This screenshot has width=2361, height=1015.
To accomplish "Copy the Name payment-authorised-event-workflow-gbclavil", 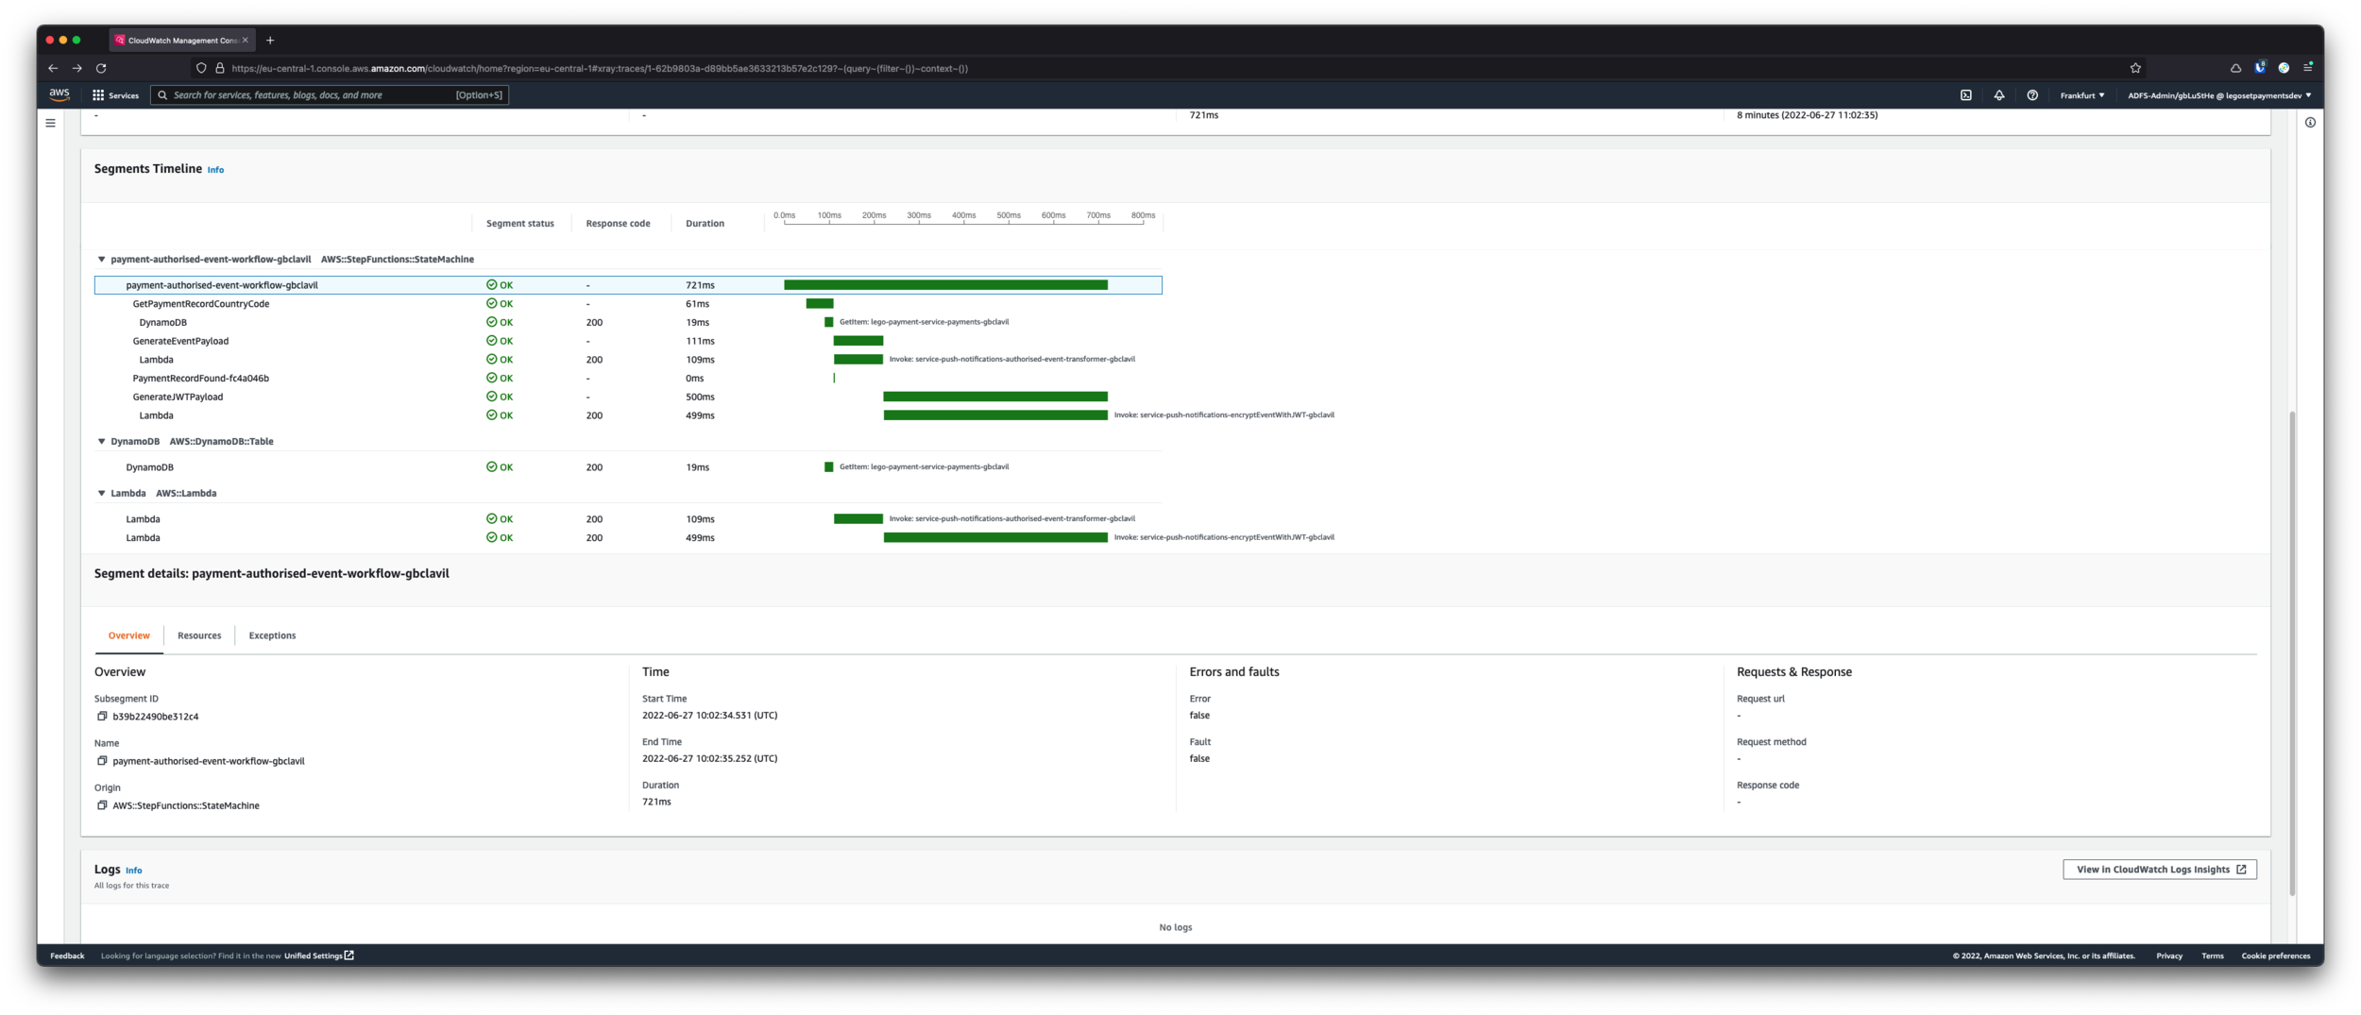I will [102, 761].
